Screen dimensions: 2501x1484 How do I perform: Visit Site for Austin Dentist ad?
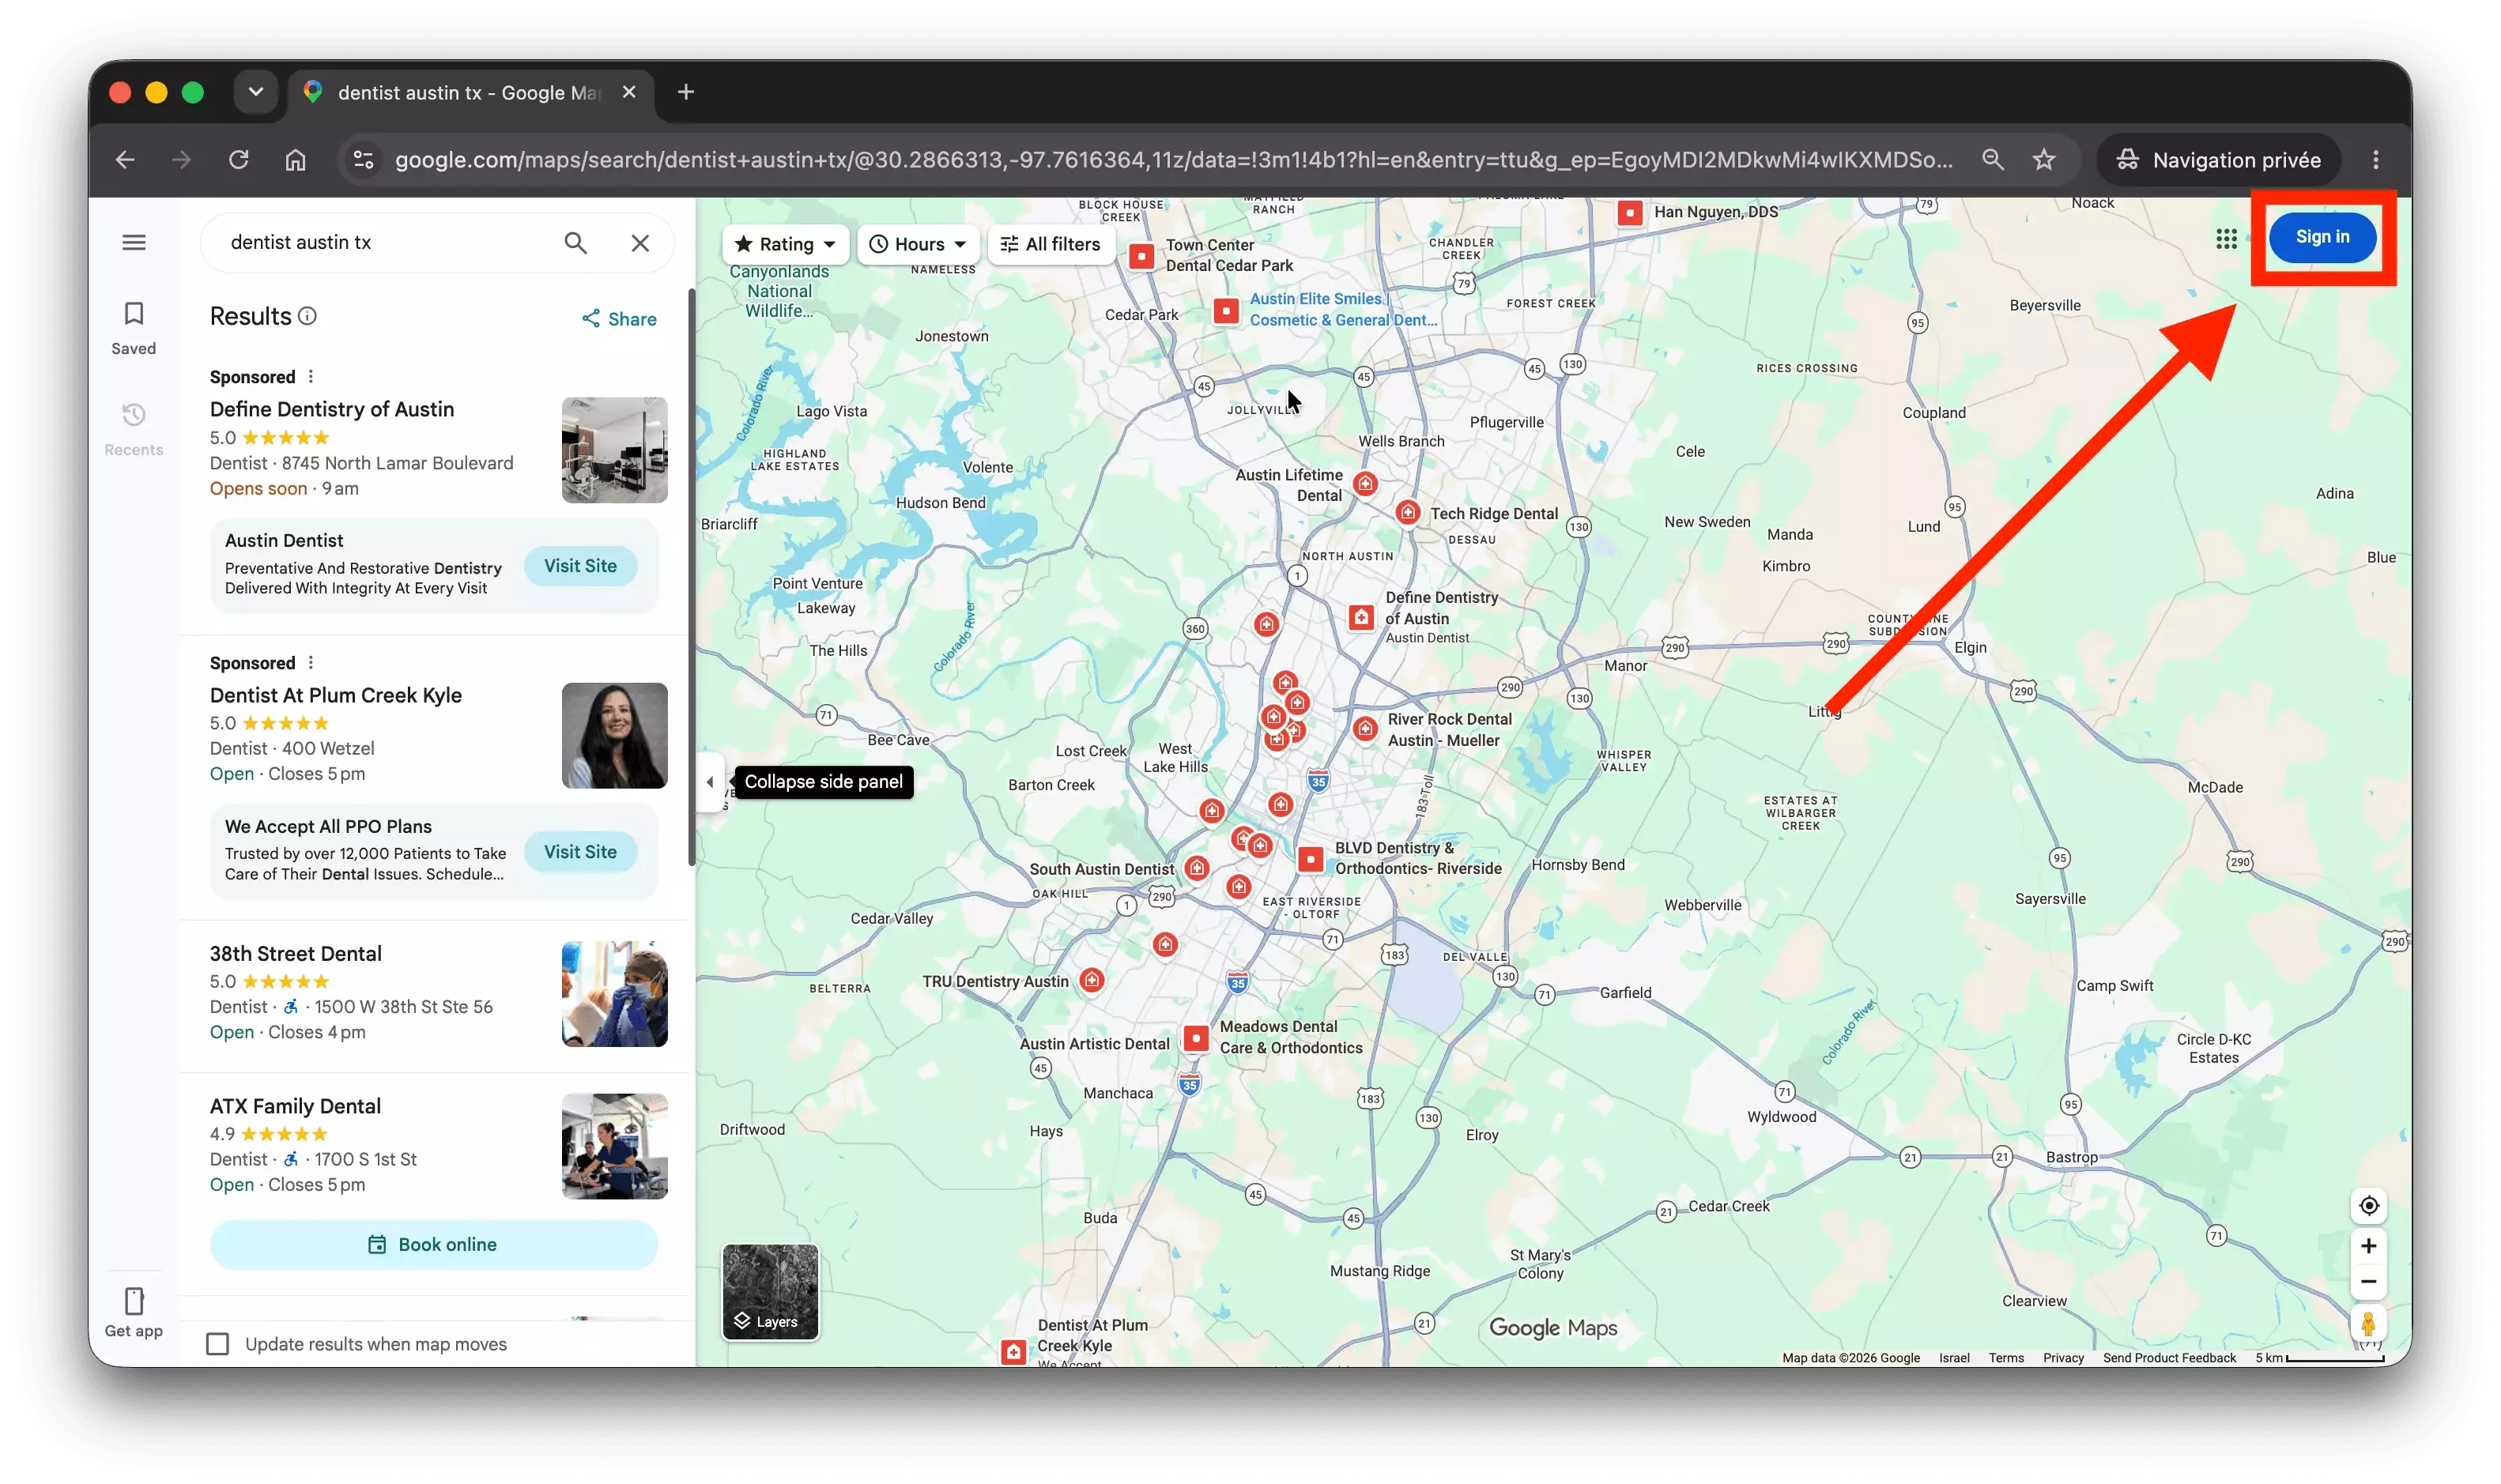tap(580, 566)
